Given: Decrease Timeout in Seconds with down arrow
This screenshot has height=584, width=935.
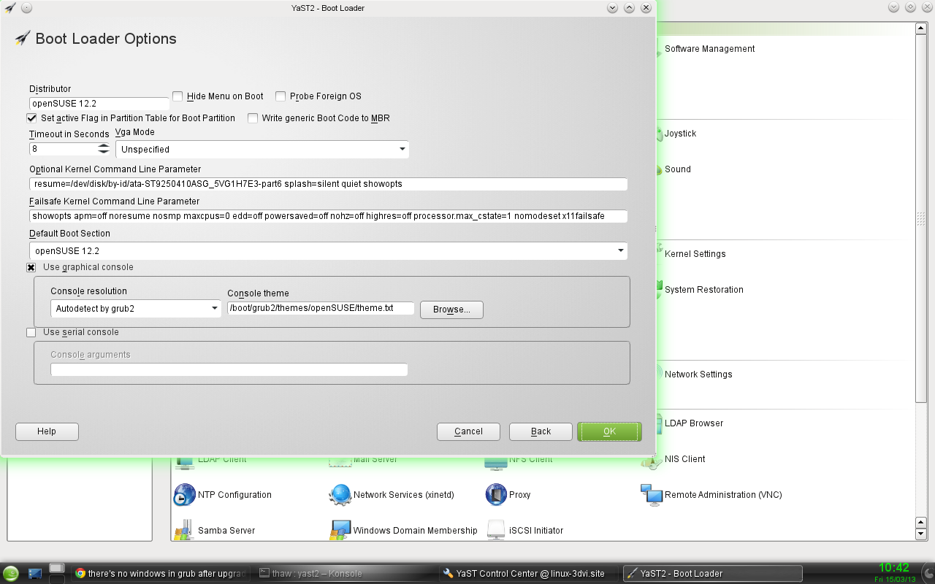Looking at the screenshot, I should tap(104, 152).
